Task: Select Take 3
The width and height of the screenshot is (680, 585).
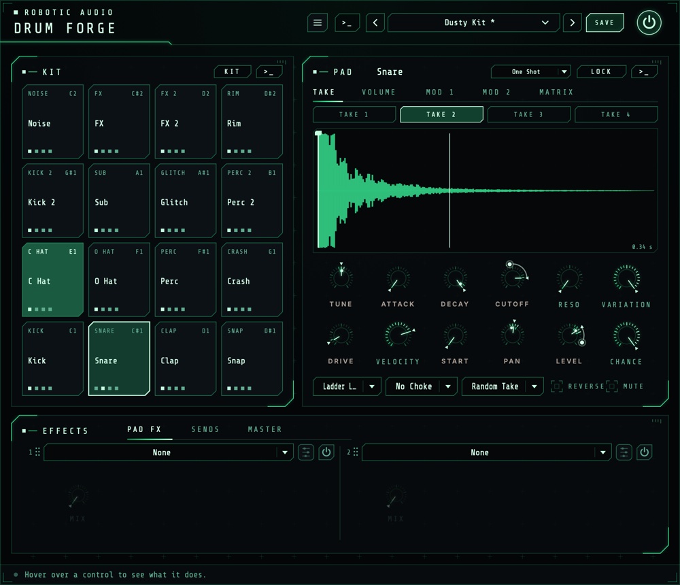Action: coord(528,114)
